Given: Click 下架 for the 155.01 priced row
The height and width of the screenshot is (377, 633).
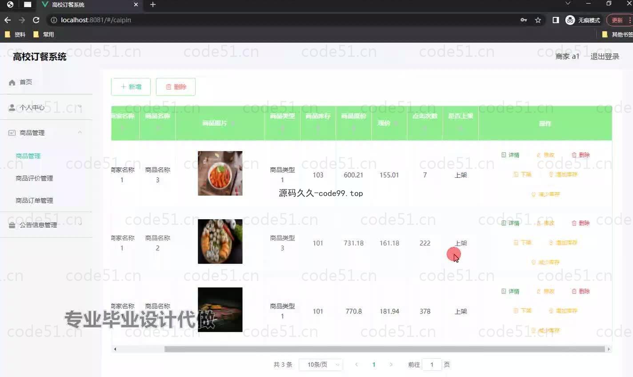Looking at the screenshot, I should (x=522, y=174).
